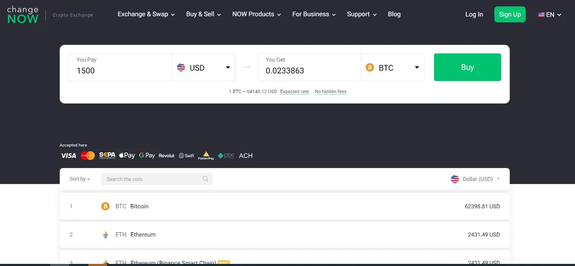Screen dimensions: 575x266
Task: Click the Crypto Exchange tagline
Action: pyautogui.click(x=73, y=15)
